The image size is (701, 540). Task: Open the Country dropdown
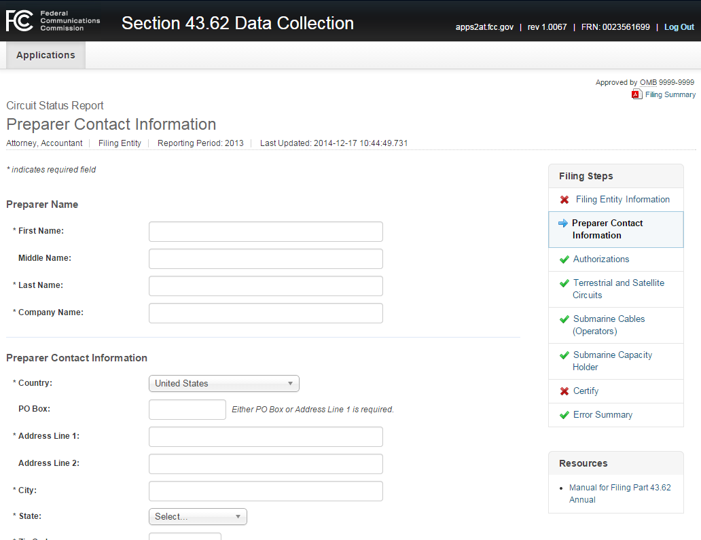coord(223,383)
